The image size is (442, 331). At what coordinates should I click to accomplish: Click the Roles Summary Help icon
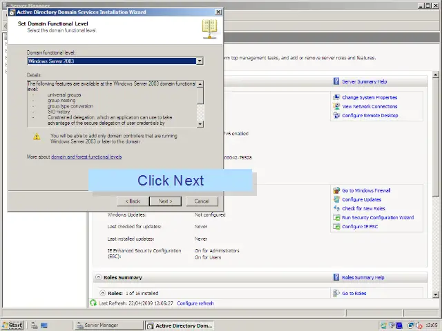[x=336, y=277]
